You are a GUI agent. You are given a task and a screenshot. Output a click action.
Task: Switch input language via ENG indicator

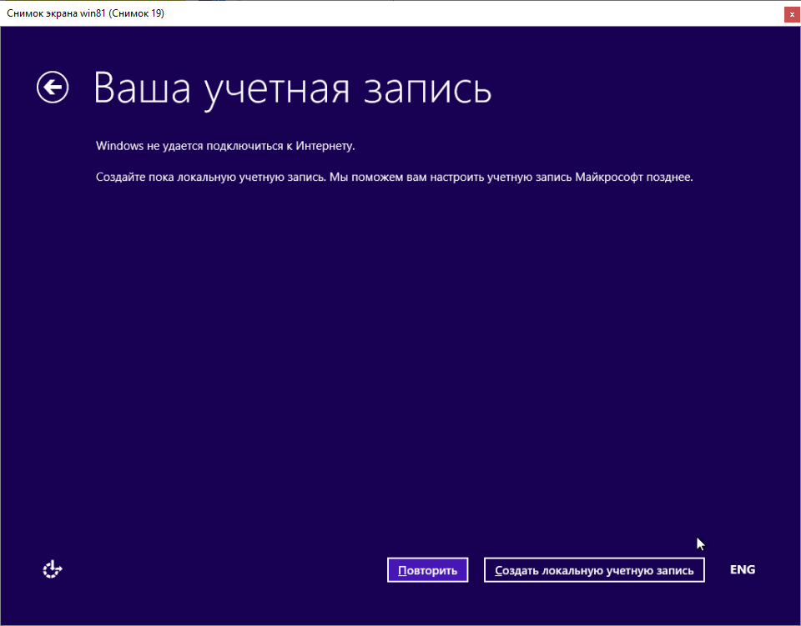click(743, 569)
